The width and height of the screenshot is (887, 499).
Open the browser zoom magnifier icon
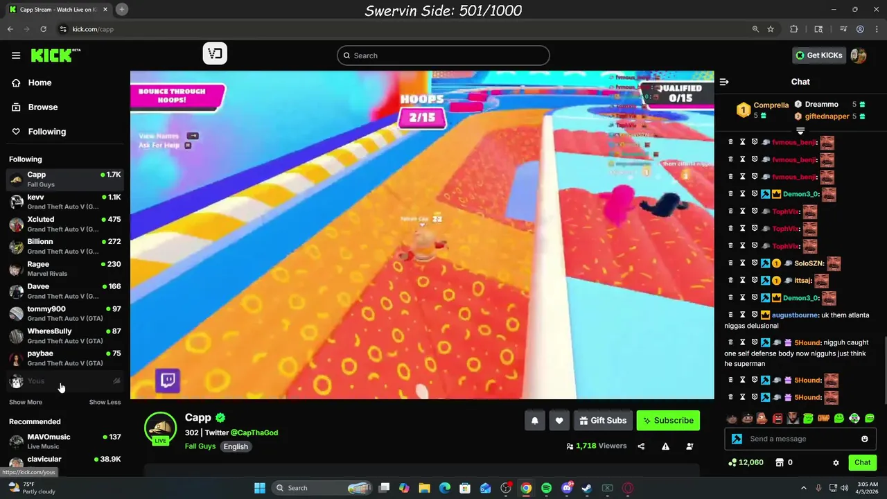tap(755, 29)
